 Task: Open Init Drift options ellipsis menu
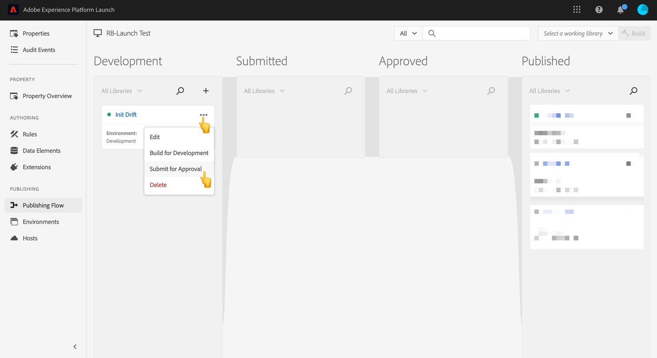[x=203, y=115]
